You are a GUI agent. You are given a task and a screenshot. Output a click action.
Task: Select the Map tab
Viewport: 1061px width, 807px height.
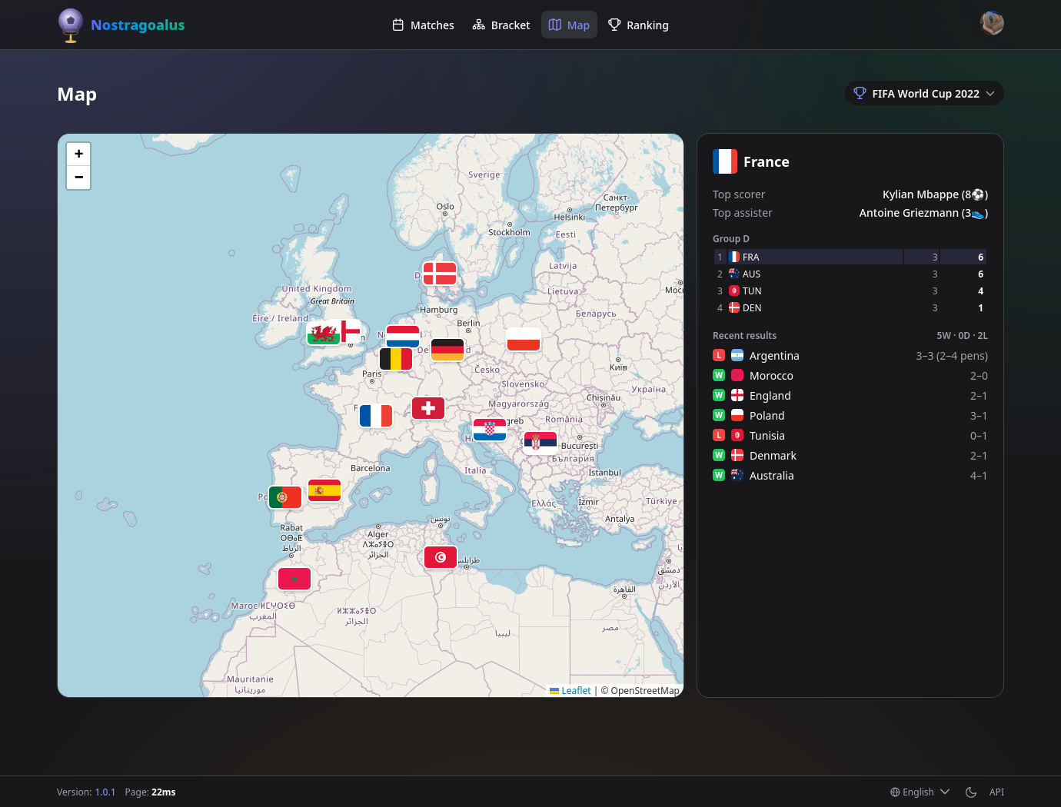pos(569,25)
